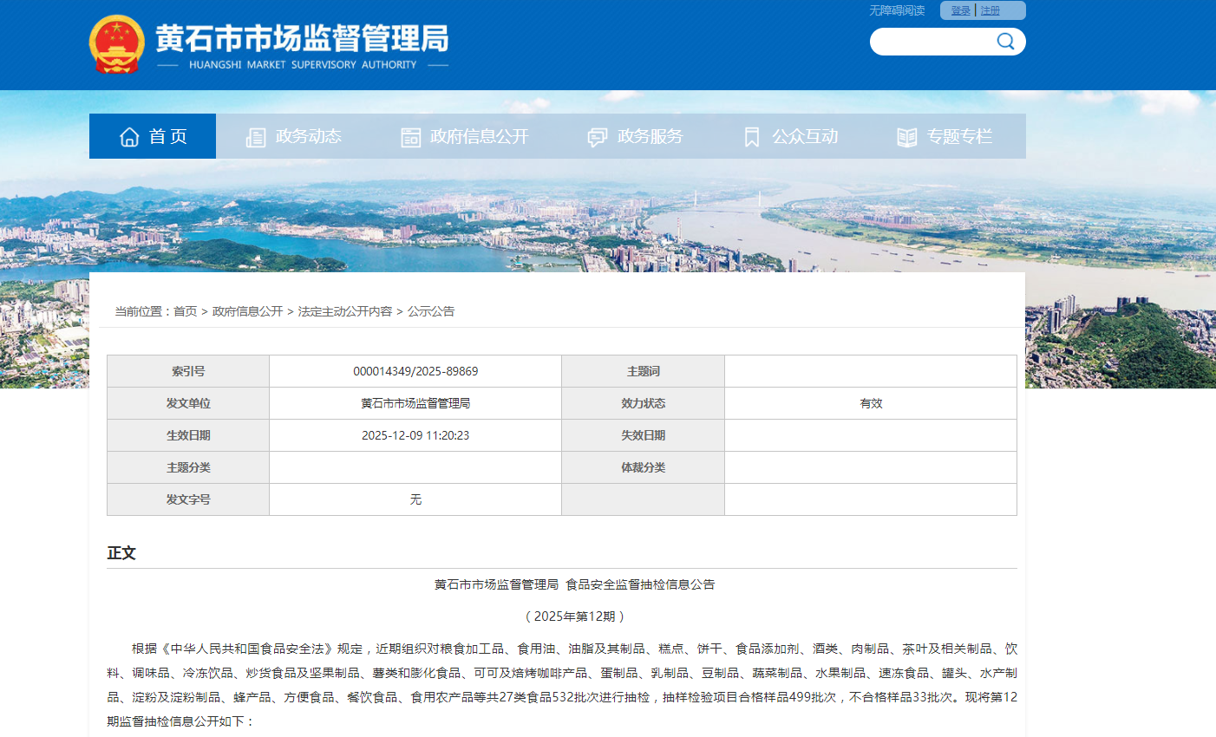This screenshot has width=1216, height=737.
Task: Click the search magnifier icon
Action: coord(1005,42)
